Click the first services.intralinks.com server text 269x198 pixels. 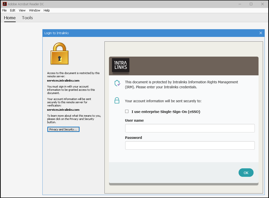point(63,81)
